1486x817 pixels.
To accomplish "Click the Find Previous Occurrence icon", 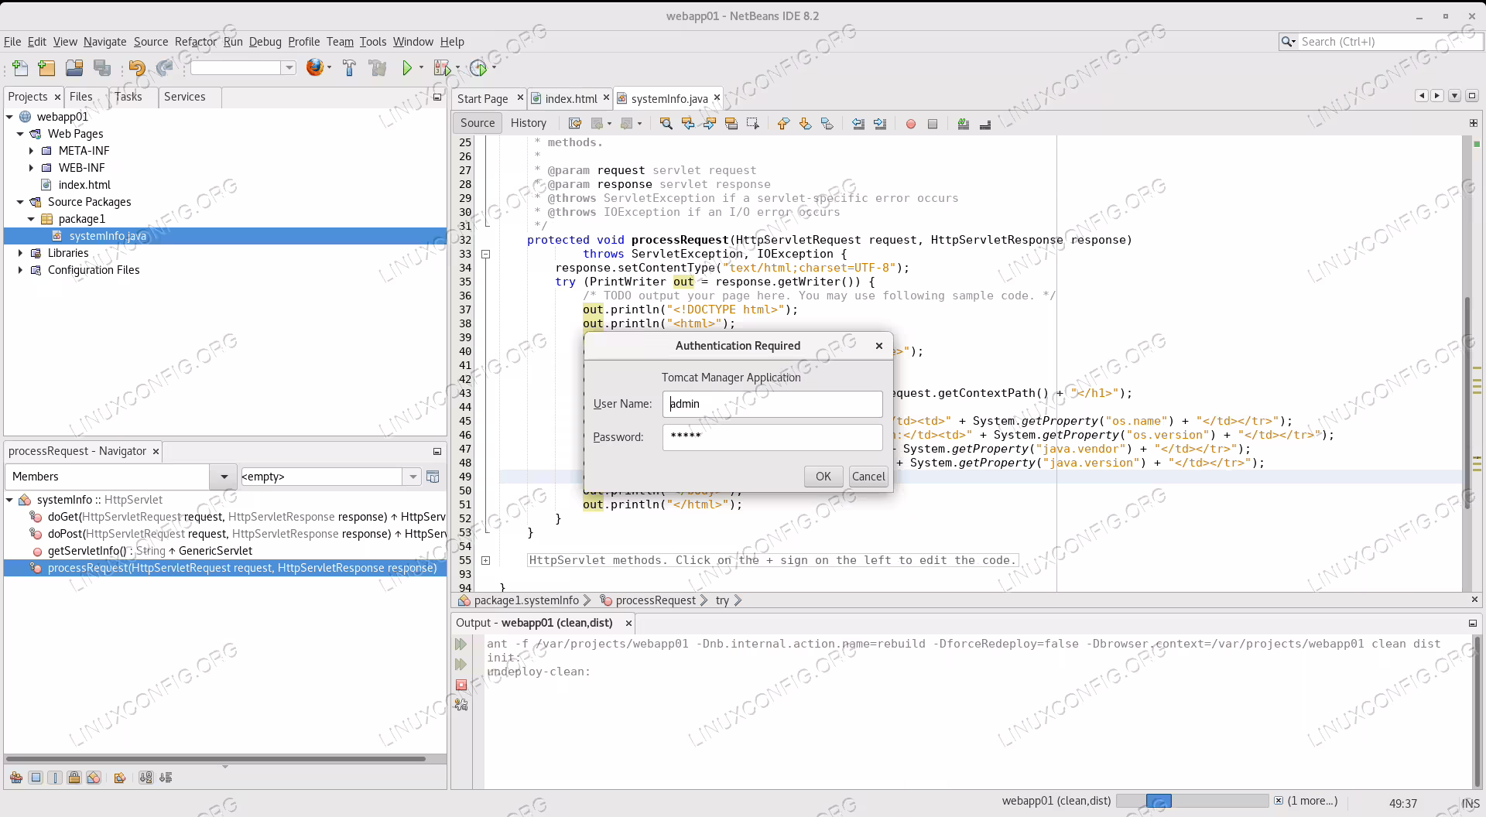I will coord(687,124).
